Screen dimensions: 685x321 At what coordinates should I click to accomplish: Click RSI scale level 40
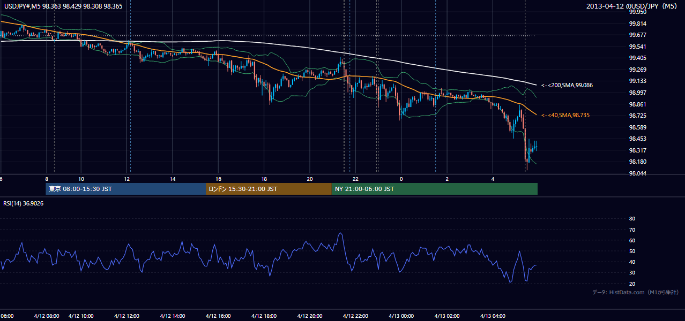pyautogui.click(x=632, y=262)
